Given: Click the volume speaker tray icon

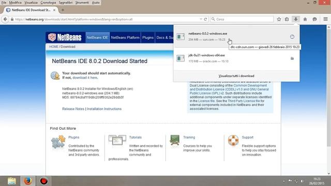Looking at the screenshot, I should click(x=302, y=181).
